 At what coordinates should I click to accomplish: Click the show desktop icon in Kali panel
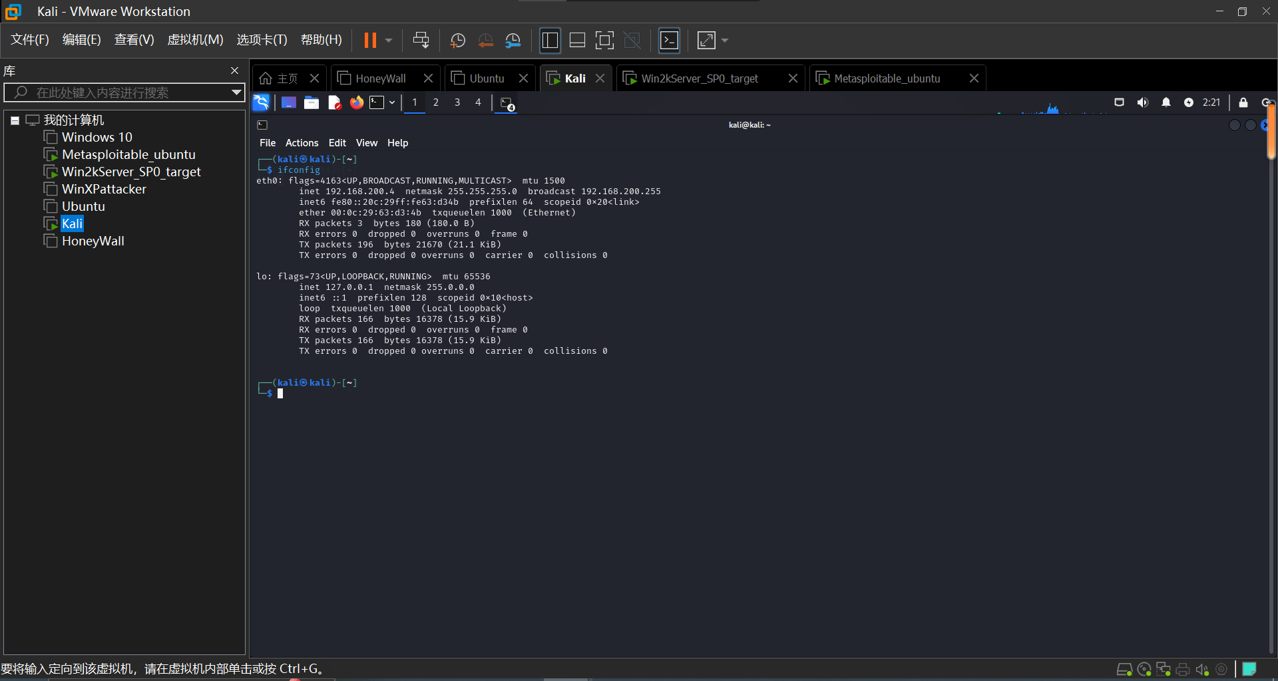pos(289,102)
